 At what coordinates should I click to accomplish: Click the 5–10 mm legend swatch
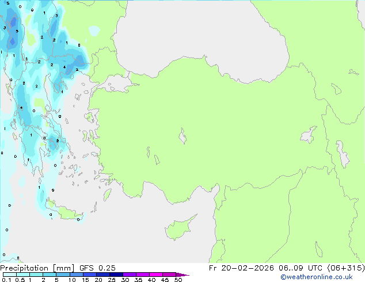point(63,275)
